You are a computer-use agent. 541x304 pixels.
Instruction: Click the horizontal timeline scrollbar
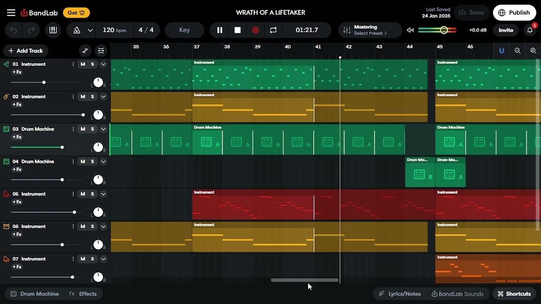[x=304, y=280]
